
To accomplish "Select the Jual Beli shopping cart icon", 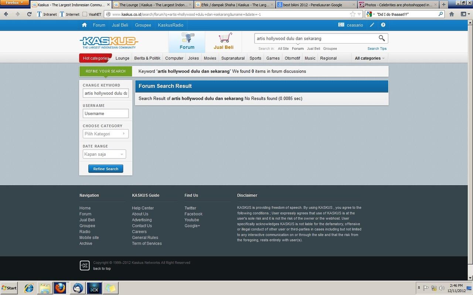I will (225, 38).
